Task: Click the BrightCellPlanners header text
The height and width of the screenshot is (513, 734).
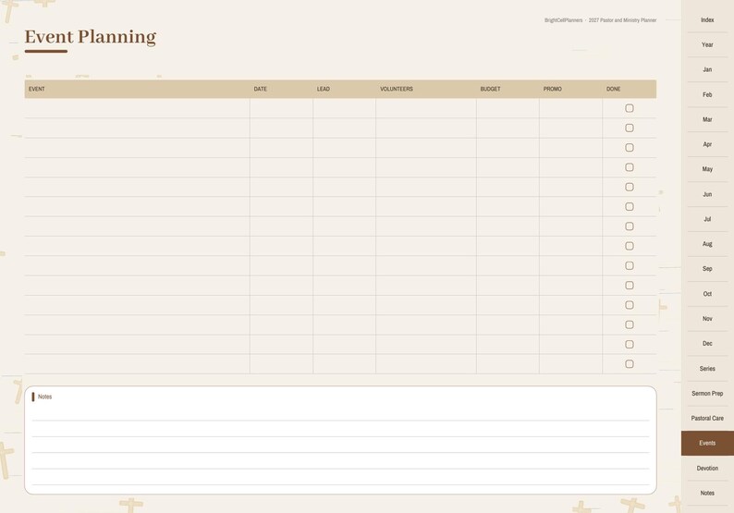Action: 563,20
